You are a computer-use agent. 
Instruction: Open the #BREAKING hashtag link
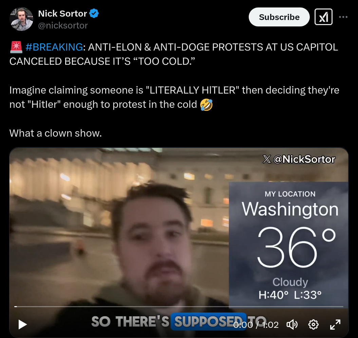click(x=54, y=47)
